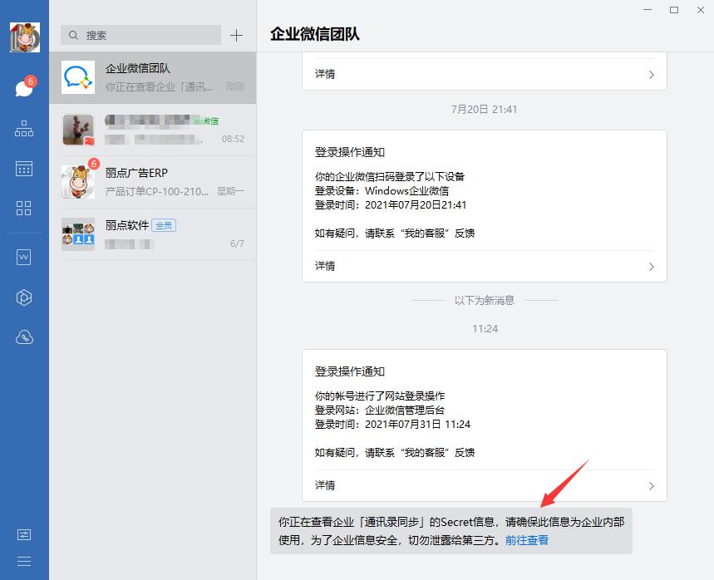This screenshot has width=714, height=580.
Task: Focus the 搜索 search field
Action: click(x=140, y=35)
